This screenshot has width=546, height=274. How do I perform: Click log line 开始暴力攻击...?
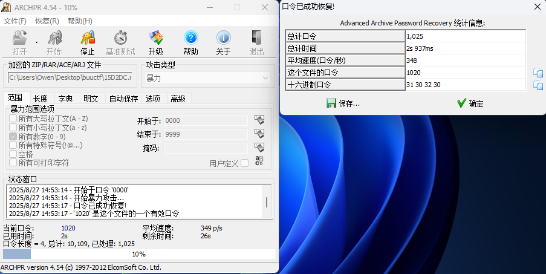click(x=67, y=198)
